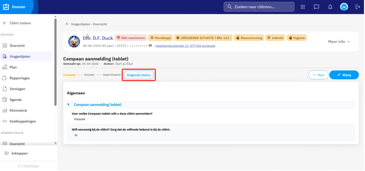This screenshot has height=171, width=365.
Task: Click the Wifi aanwezig question text
Action: coord(121,129)
